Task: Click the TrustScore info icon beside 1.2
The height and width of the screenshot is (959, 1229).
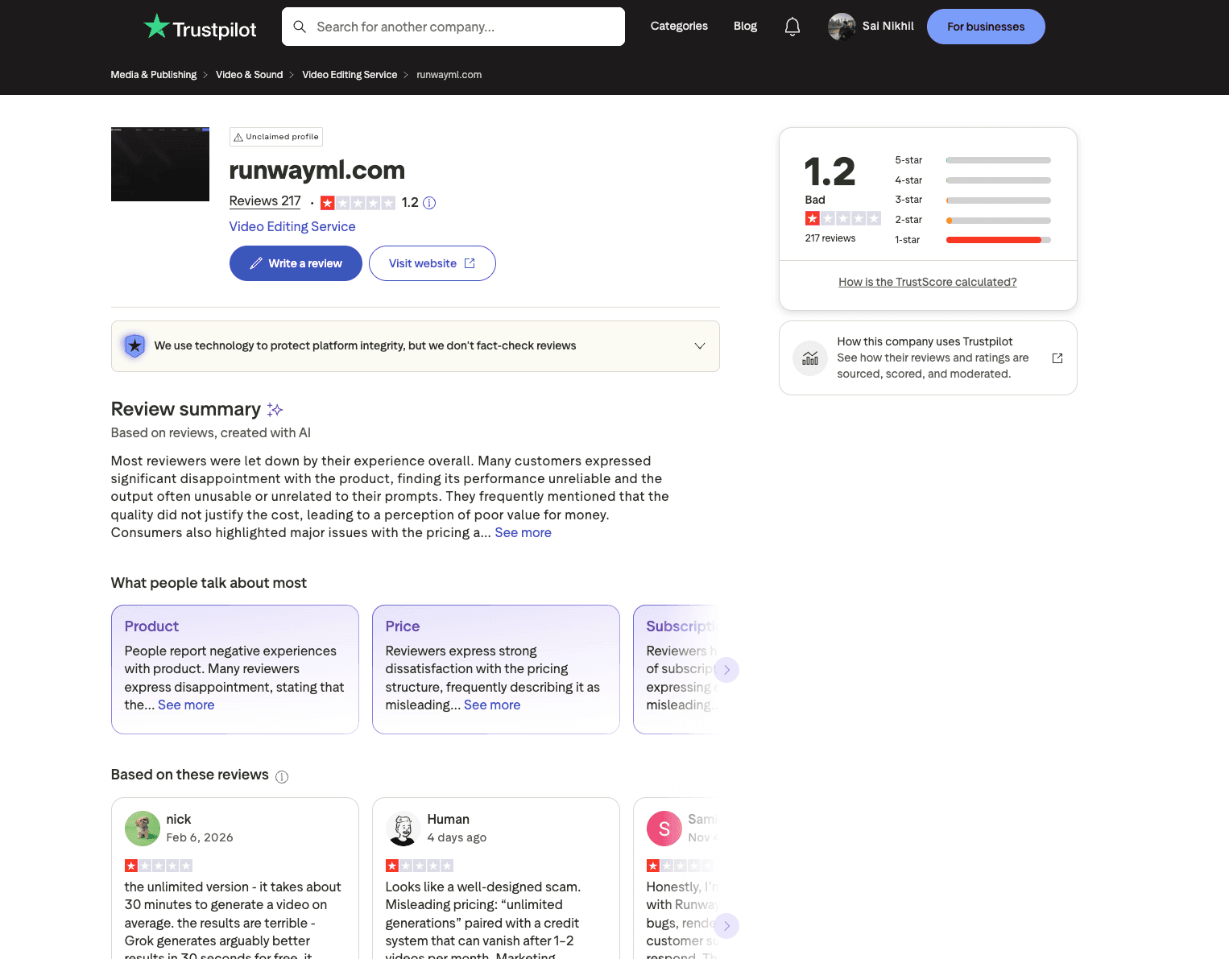Action: click(429, 203)
